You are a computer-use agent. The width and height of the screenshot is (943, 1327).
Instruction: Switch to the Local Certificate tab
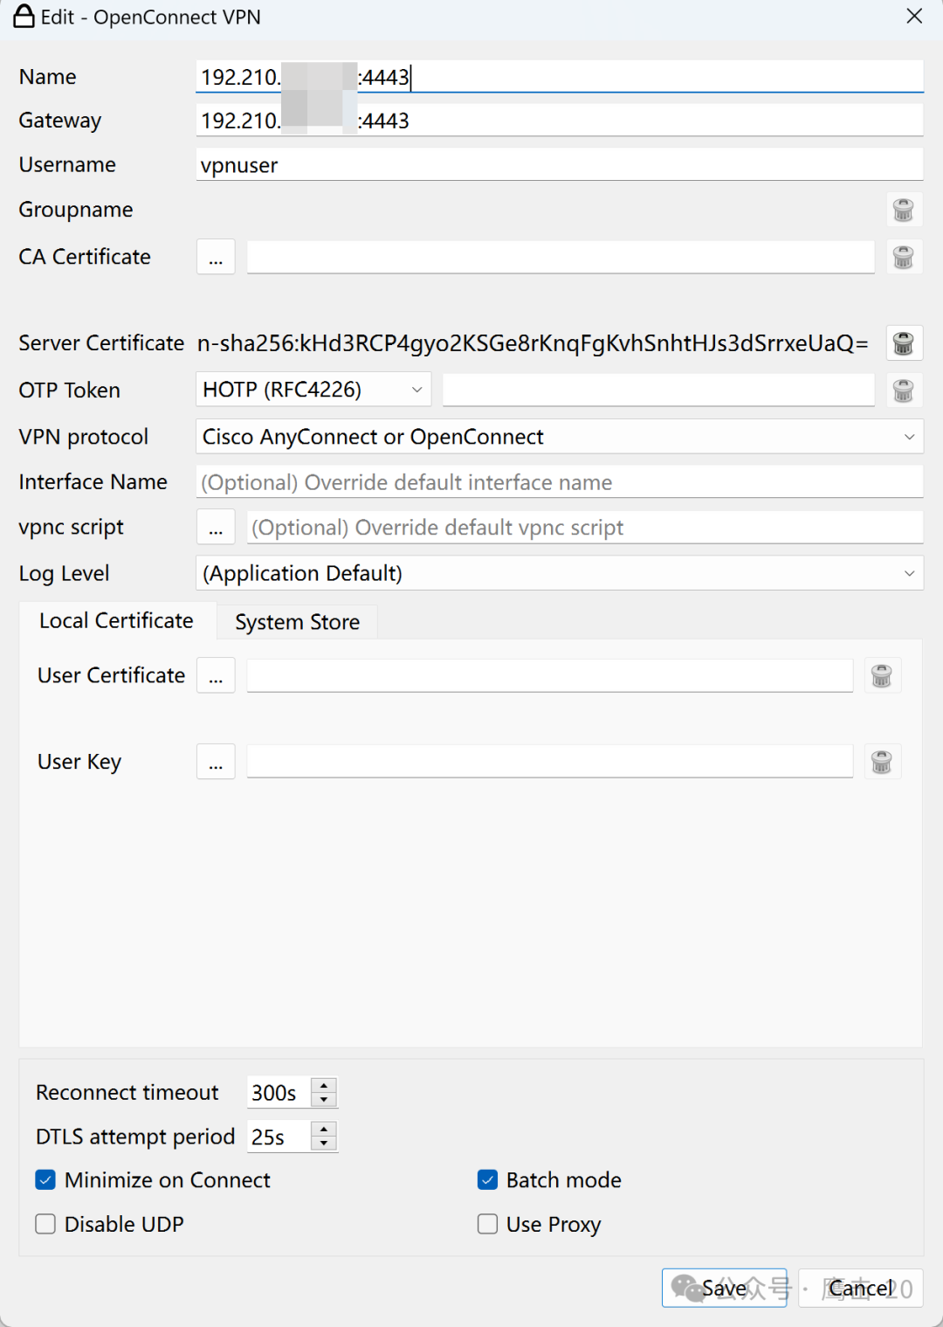[117, 620]
